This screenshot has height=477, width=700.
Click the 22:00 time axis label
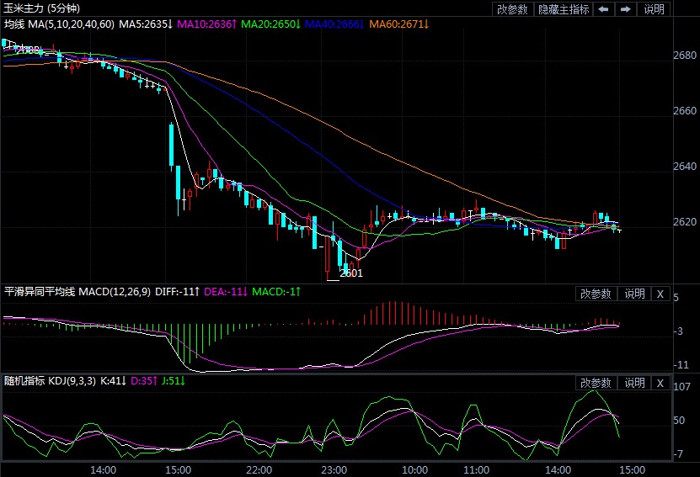point(259,469)
